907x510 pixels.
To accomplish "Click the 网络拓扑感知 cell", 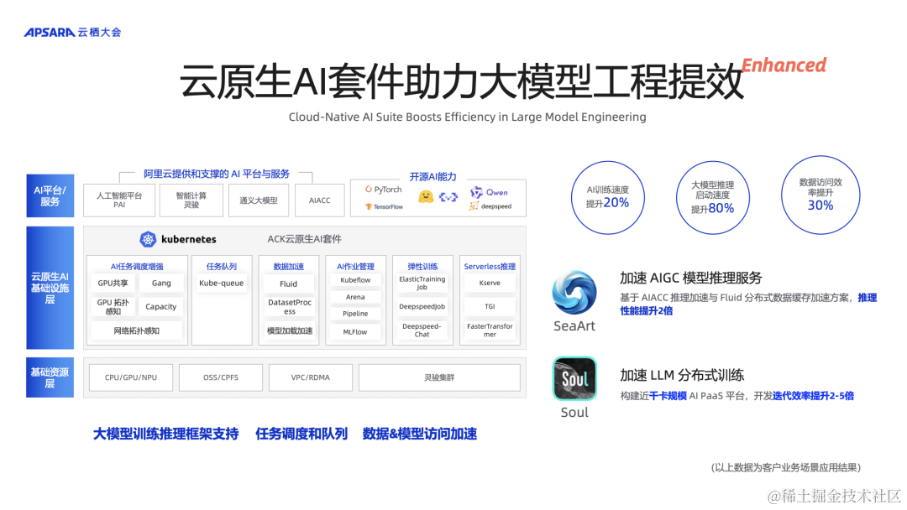I will pos(137,331).
